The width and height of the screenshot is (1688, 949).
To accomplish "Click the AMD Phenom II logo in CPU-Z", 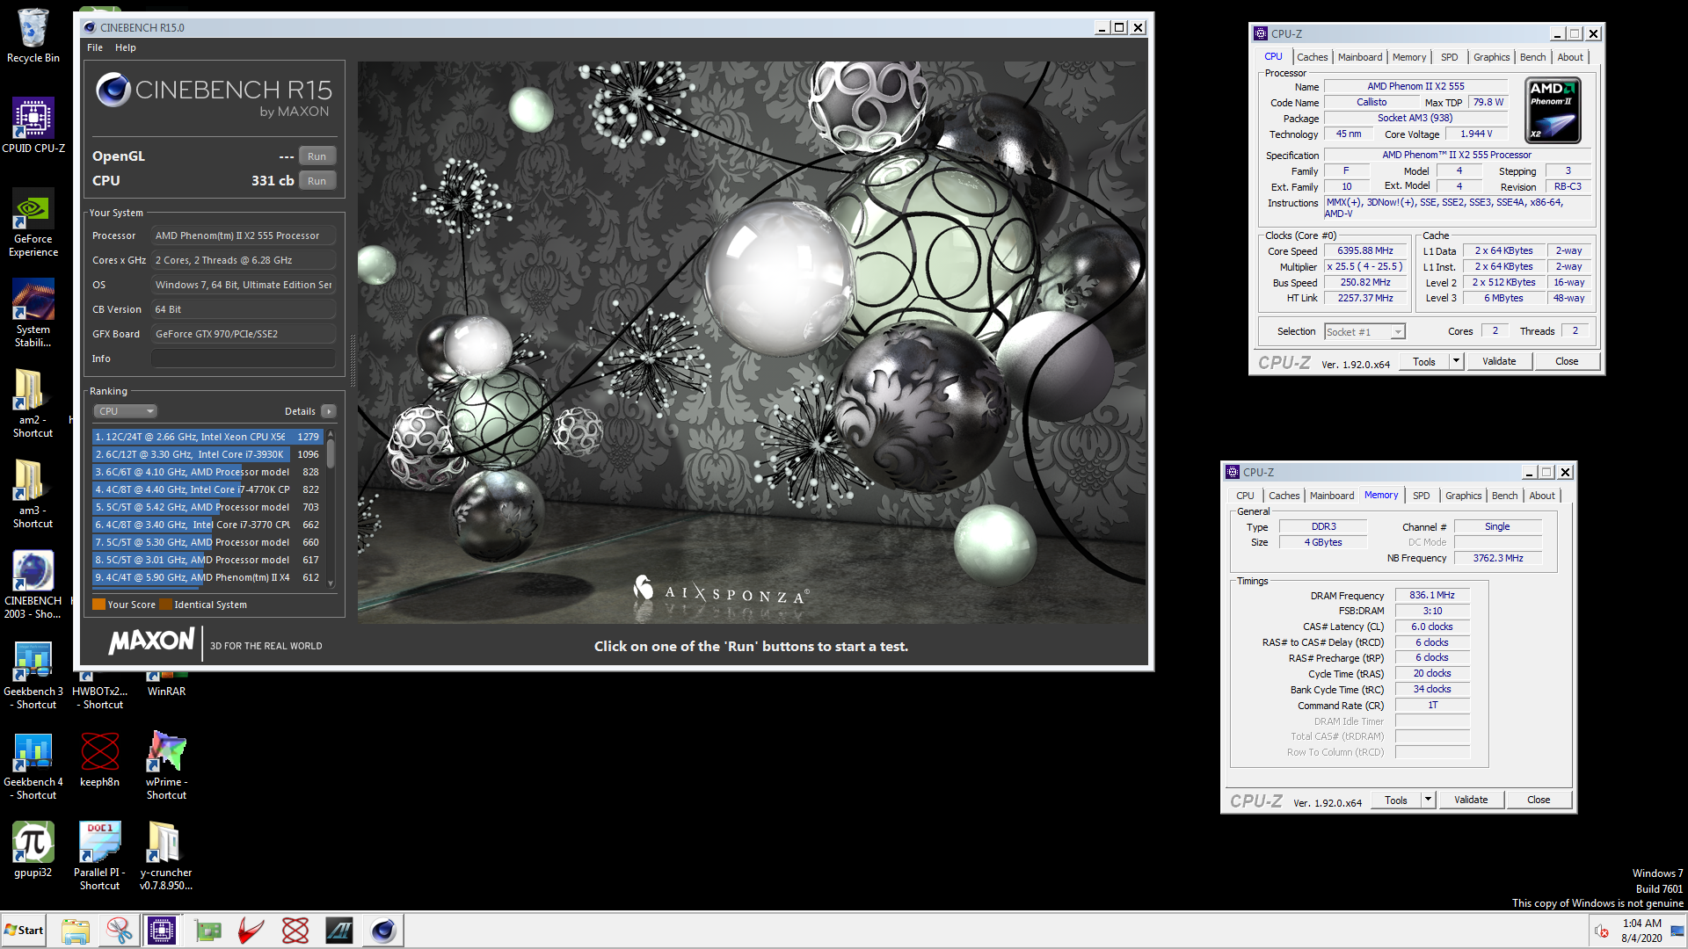I will [x=1553, y=110].
